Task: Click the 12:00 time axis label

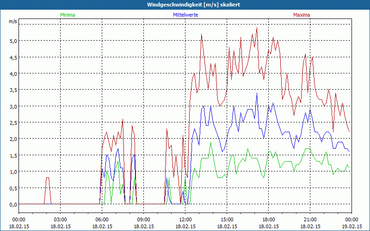Action: click(x=185, y=220)
